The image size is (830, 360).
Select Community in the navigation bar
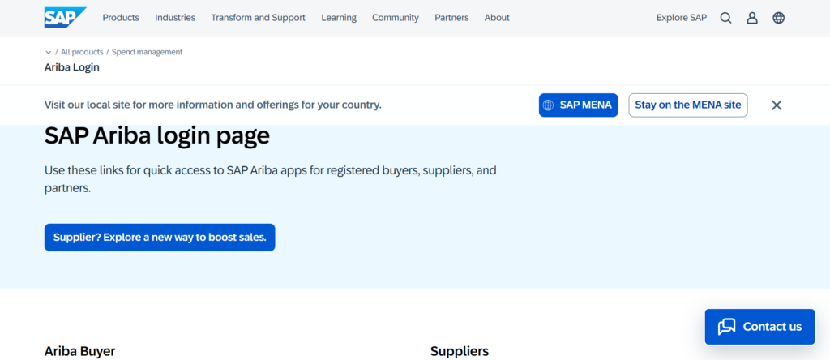(x=396, y=18)
